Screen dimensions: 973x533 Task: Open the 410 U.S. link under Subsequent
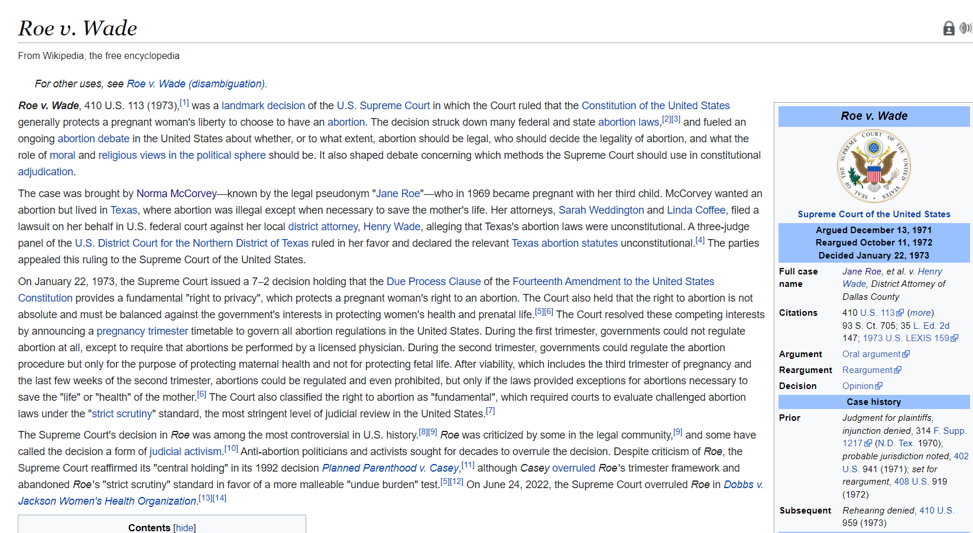point(936,511)
